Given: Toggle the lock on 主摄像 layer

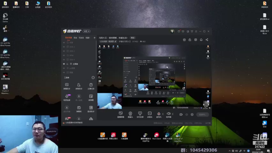Looking at the screenshot, I should 67,64.
